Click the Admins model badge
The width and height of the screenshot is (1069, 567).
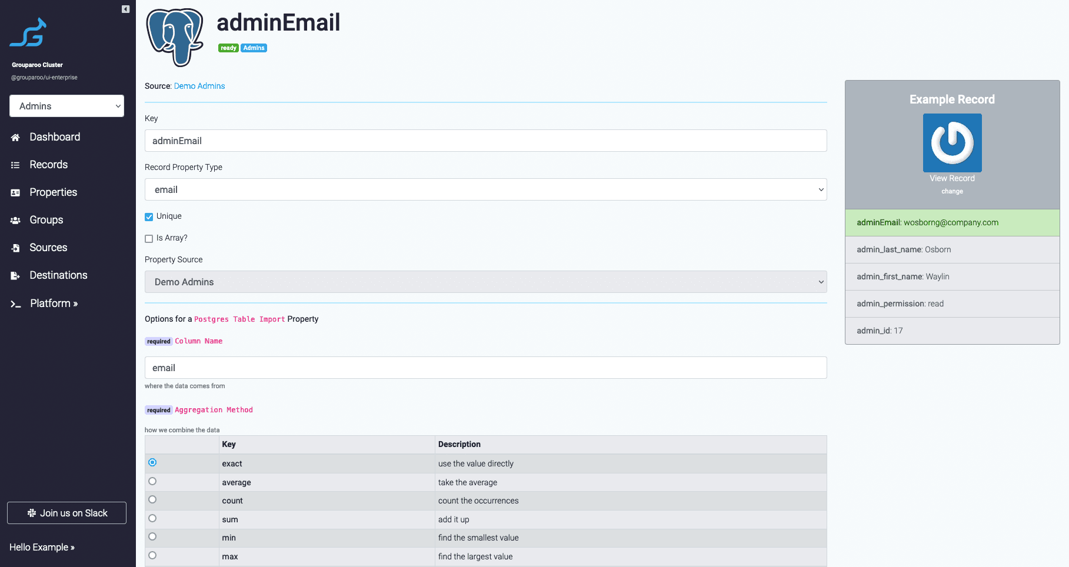pos(254,48)
